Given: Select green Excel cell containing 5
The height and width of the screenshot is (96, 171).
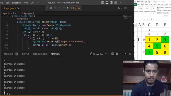Looking at the screenshot, I should pos(157,46).
